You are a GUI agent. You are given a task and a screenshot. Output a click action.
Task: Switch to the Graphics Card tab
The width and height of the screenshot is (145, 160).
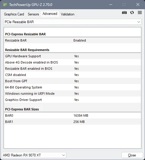pyautogui.click(x=14, y=14)
